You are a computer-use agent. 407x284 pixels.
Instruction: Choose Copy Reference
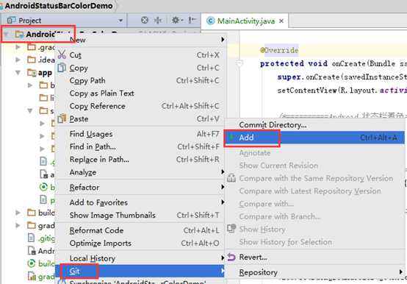[x=140, y=106]
